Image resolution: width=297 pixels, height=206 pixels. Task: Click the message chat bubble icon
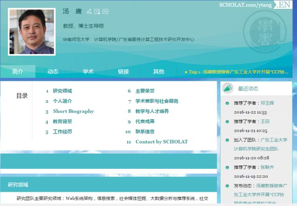pos(105,12)
